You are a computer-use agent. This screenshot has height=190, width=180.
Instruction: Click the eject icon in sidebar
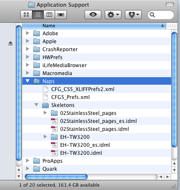pyautogui.click(x=11, y=43)
